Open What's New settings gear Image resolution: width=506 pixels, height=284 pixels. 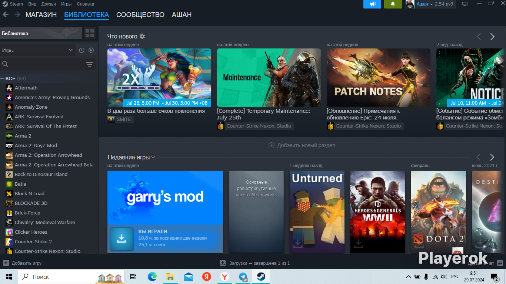tap(142, 36)
